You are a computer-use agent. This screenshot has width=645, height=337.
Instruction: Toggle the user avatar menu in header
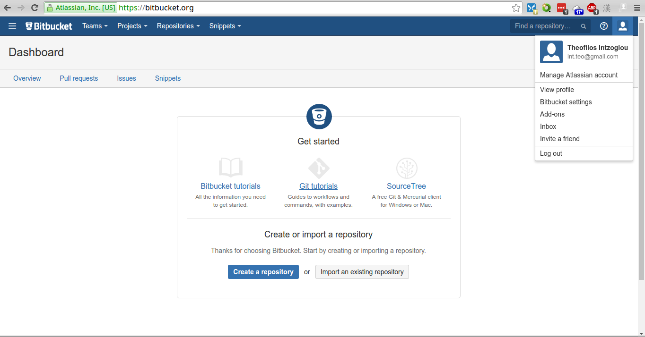[623, 26]
